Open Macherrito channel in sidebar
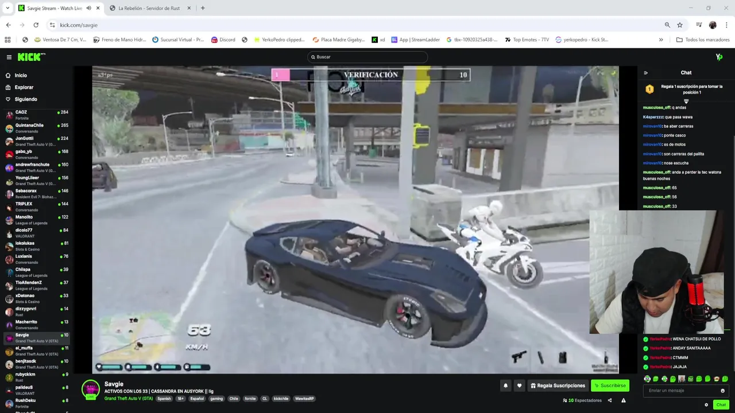 point(36,325)
